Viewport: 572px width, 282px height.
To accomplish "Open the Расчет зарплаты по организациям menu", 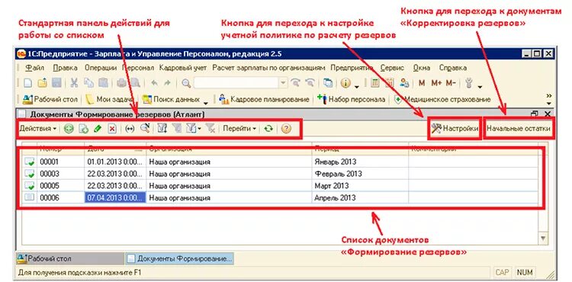I will coord(268,68).
